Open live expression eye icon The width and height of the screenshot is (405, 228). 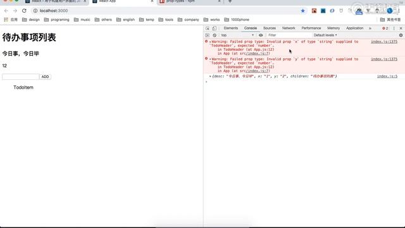click(x=261, y=35)
